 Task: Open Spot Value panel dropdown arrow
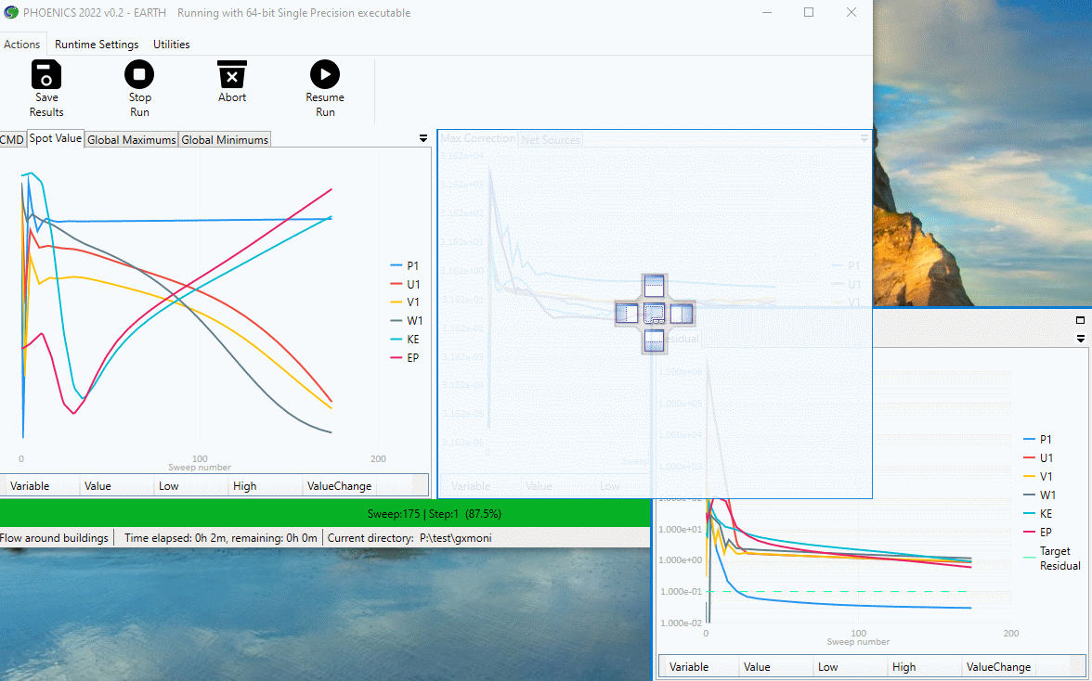coord(424,138)
